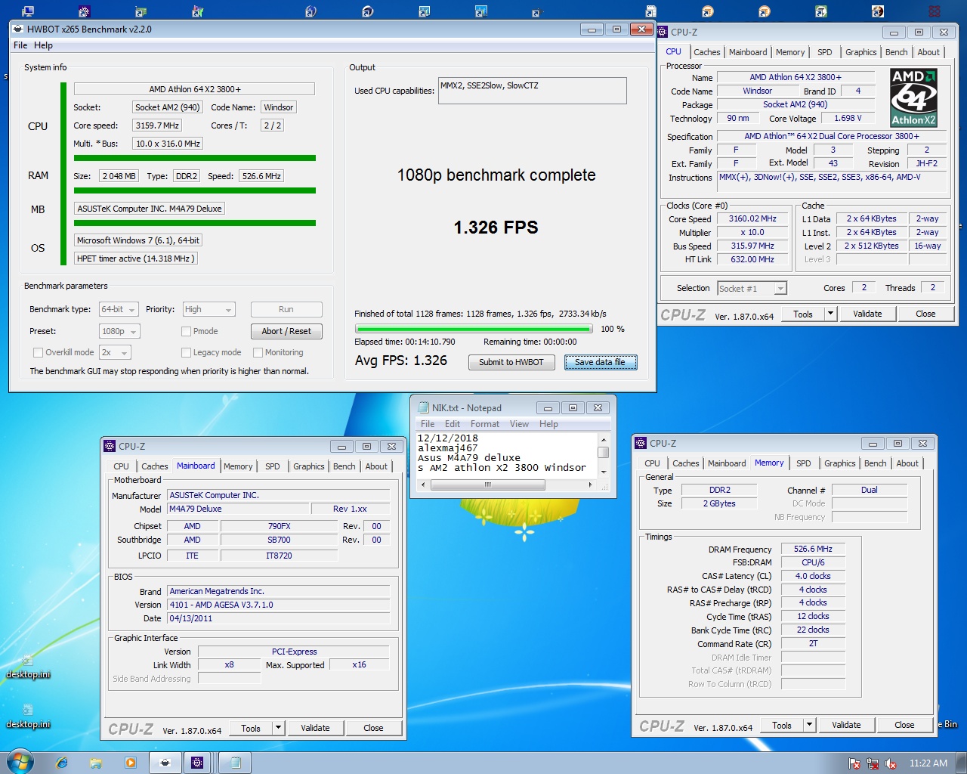
Task: Click the AMD 64 Athlon X2 logo
Action: [913, 98]
